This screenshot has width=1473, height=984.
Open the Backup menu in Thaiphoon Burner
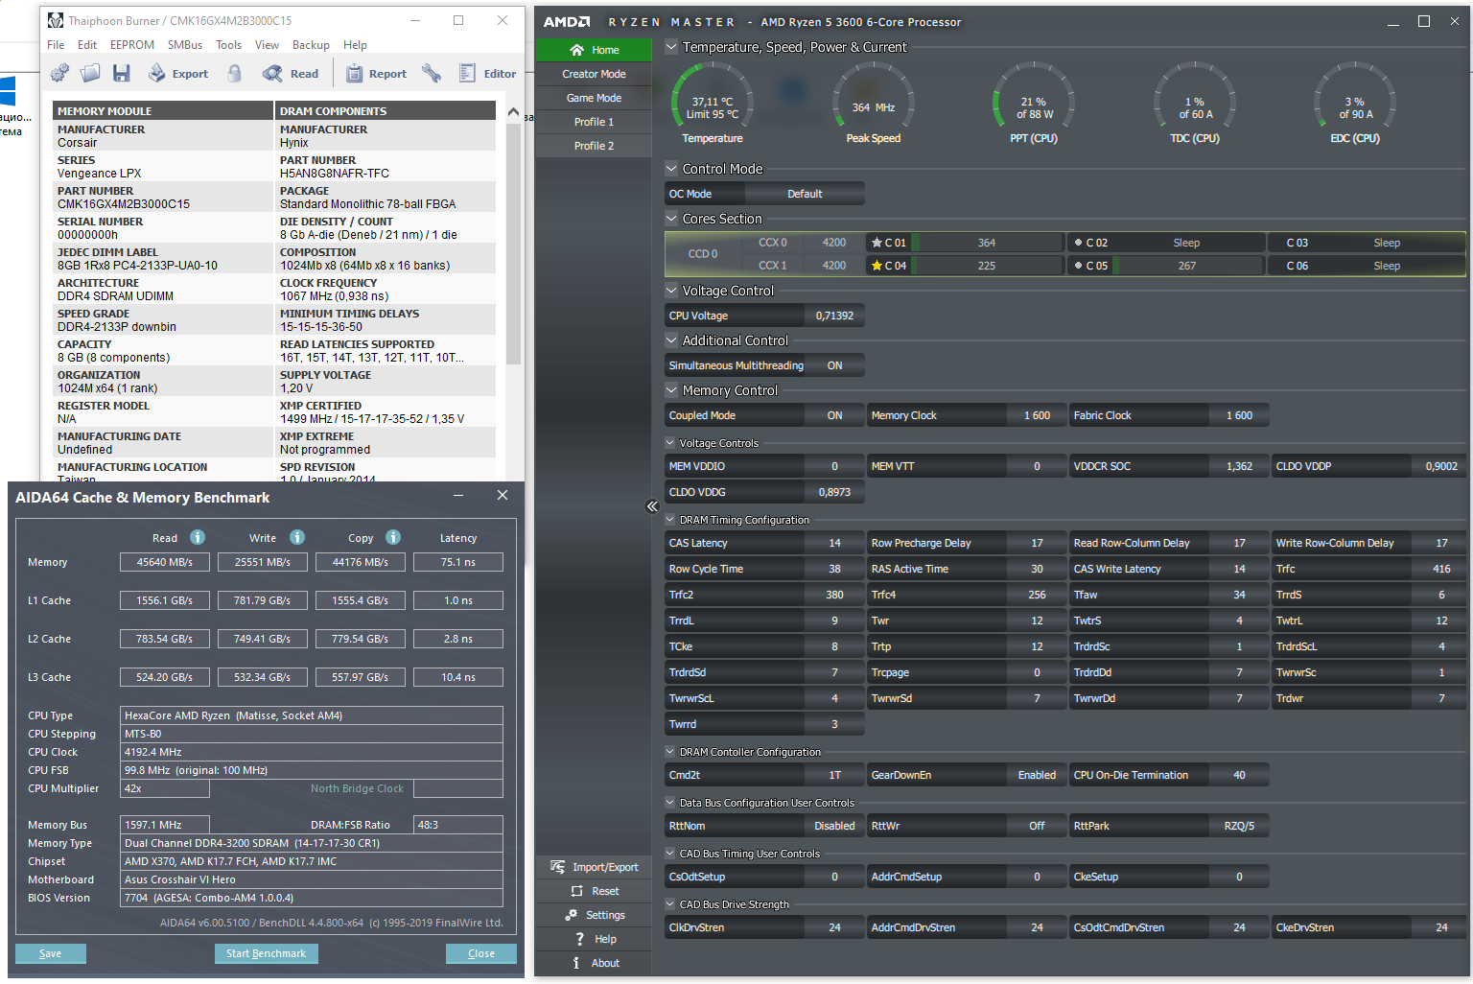(x=311, y=45)
